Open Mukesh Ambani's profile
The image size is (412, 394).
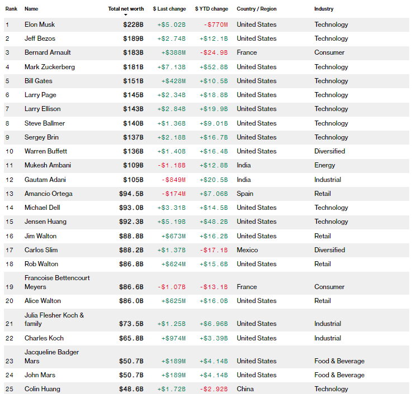pos(48,165)
